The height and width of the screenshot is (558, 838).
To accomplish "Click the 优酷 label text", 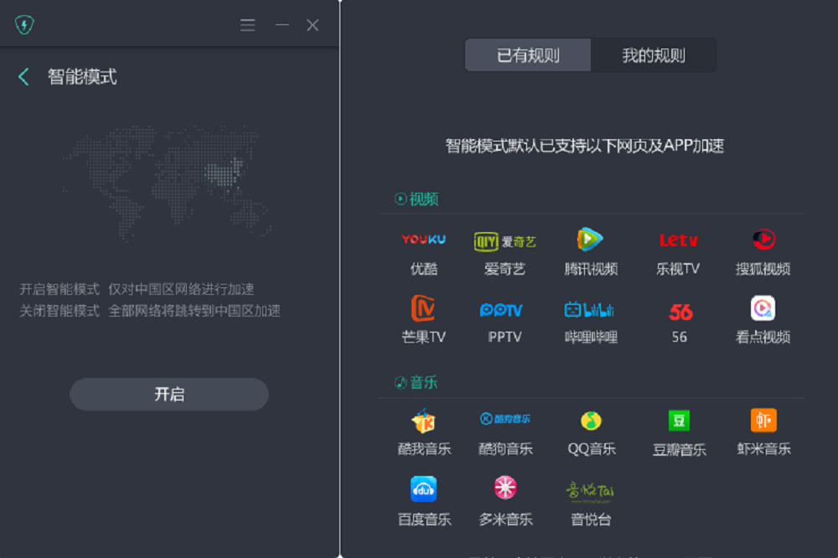I will (424, 268).
